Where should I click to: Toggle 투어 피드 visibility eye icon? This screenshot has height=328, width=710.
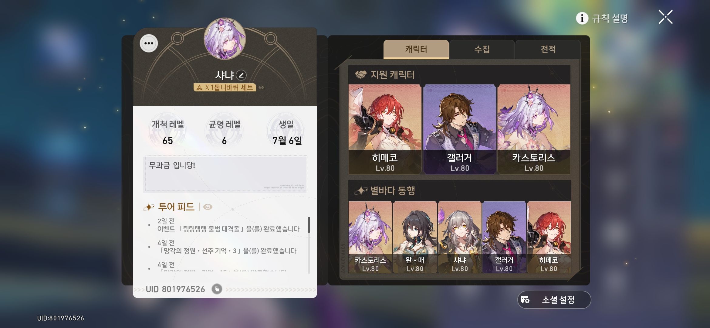(208, 207)
